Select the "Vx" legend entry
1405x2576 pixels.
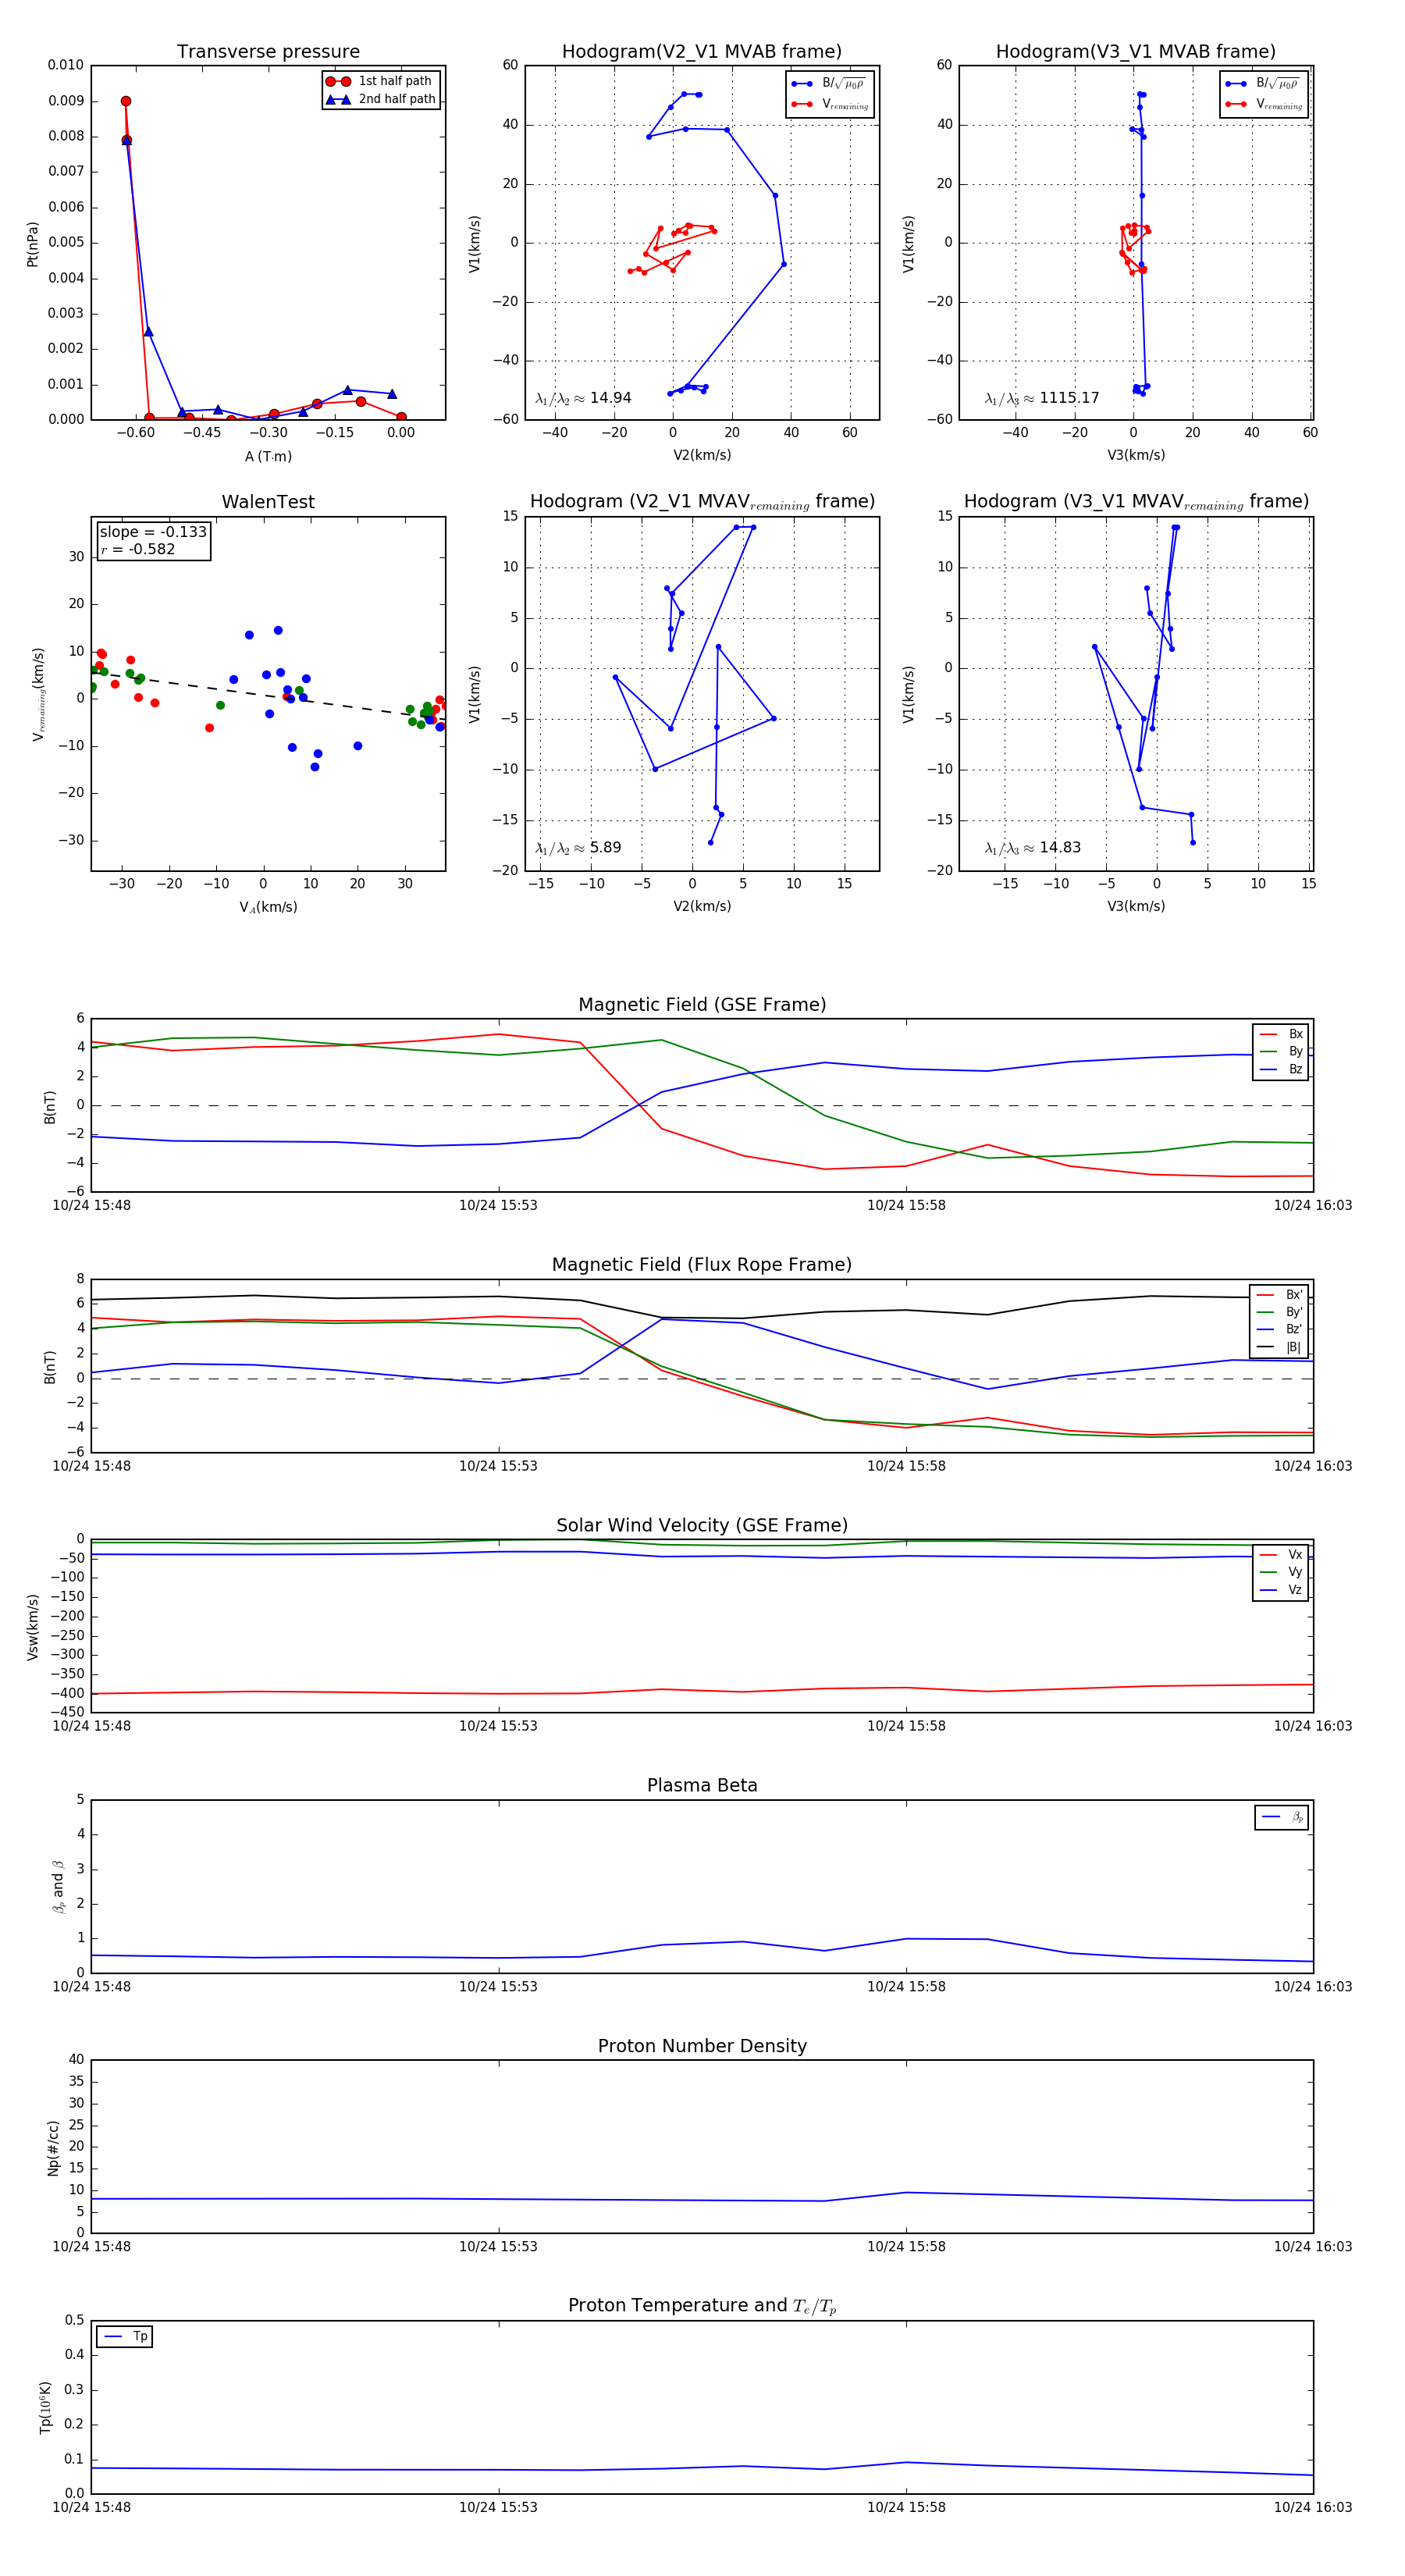point(1281,1554)
